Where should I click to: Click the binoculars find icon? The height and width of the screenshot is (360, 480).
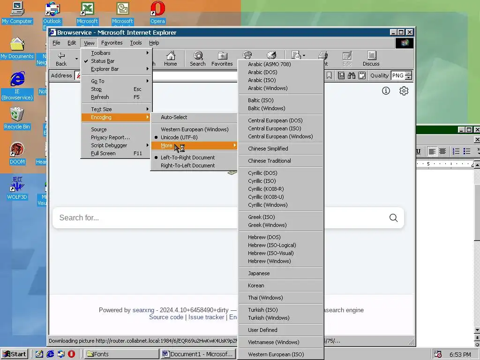(x=352, y=75)
